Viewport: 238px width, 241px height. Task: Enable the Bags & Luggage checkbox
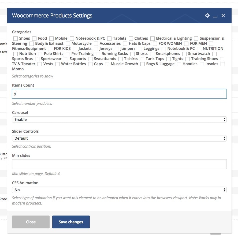point(142,64)
